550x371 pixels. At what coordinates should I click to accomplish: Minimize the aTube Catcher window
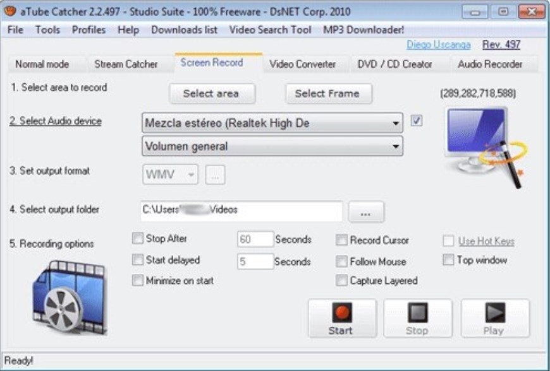(475, 12)
